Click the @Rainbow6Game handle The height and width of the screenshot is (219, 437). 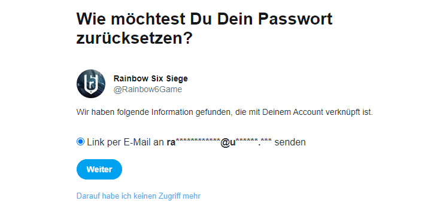[148, 89]
